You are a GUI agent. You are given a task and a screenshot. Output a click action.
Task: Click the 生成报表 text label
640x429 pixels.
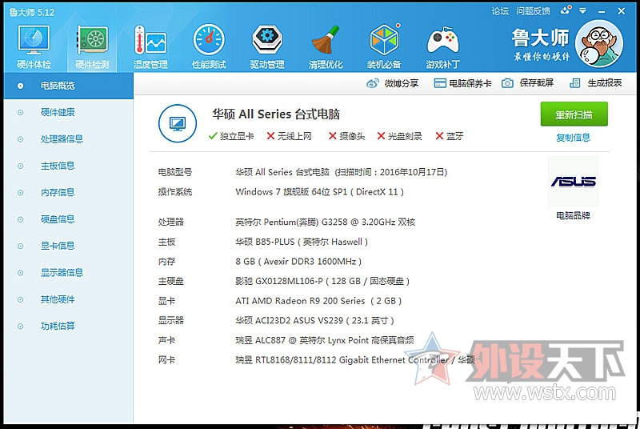click(605, 83)
